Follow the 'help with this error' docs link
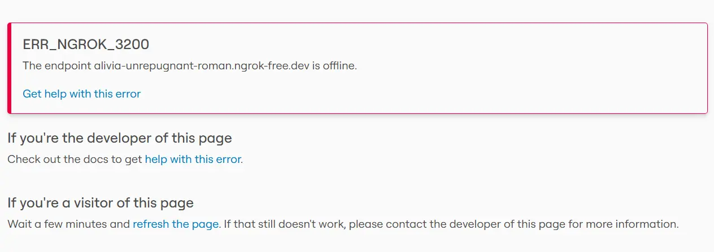714x252 pixels. (x=193, y=159)
